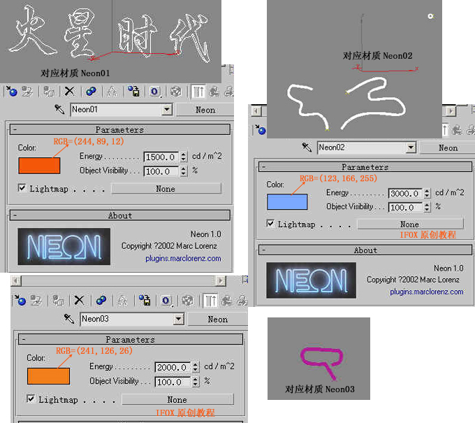Click Get Material icon in Neon03 panel
This screenshot has width=475, height=423.
(20, 300)
